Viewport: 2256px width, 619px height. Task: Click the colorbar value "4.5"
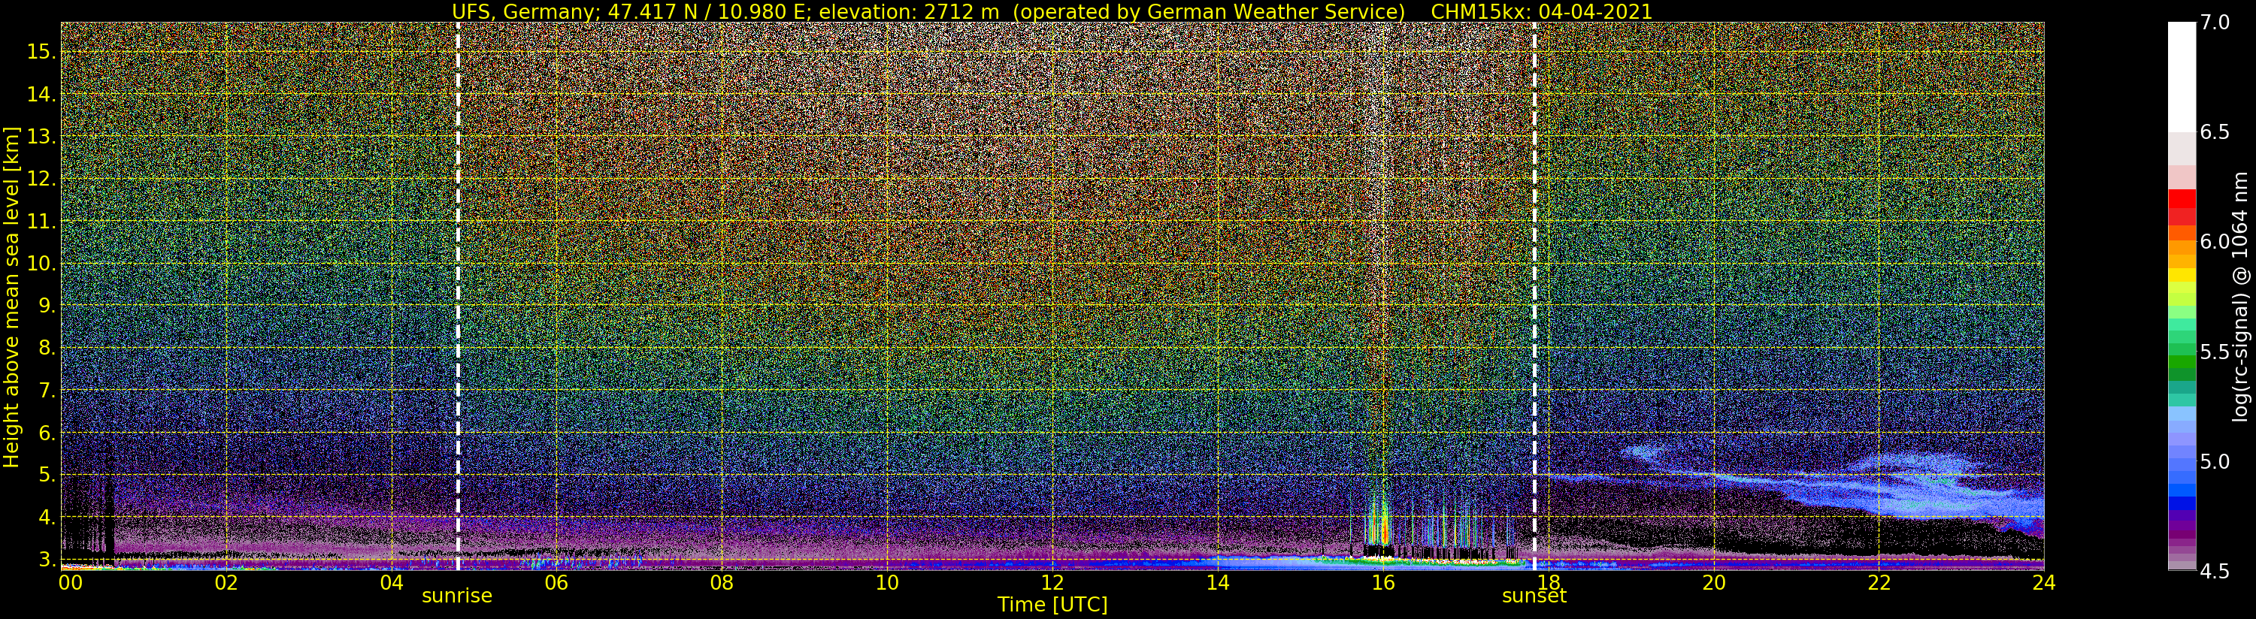(x=2215, y=572)
